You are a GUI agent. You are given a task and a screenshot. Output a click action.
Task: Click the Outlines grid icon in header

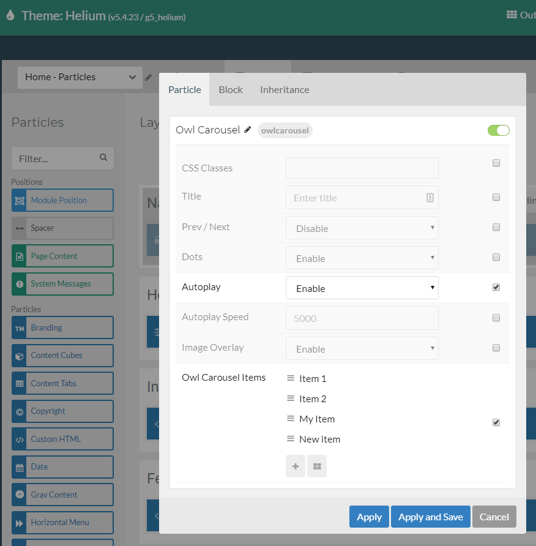(x=512, y=15)
